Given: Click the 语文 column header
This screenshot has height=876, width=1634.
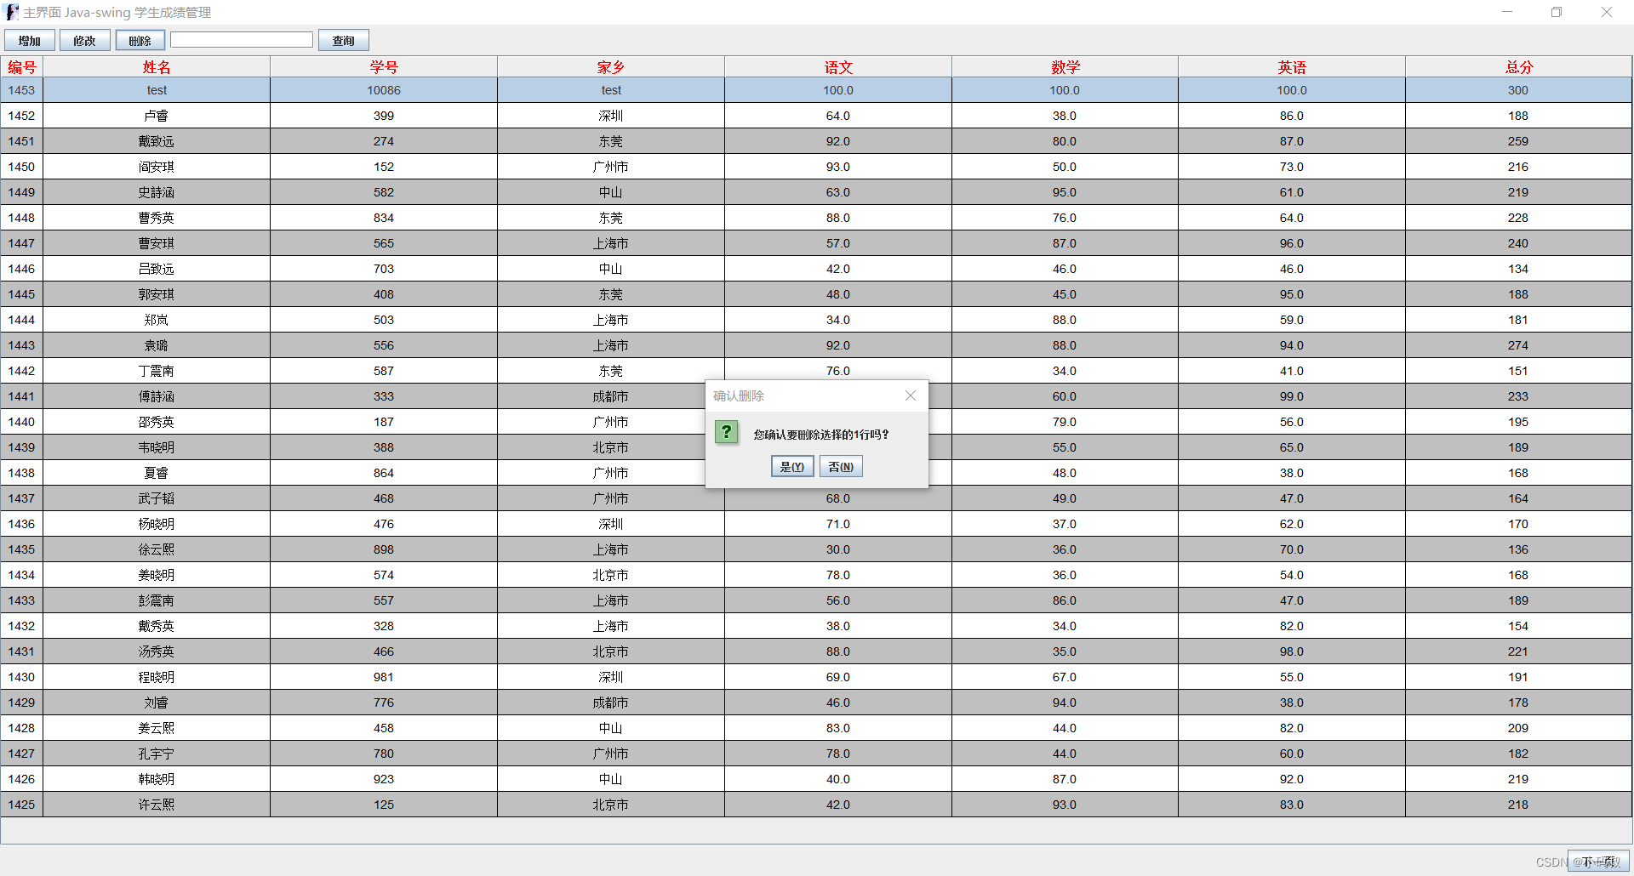Looking at the screenshot, I should 838,67.
